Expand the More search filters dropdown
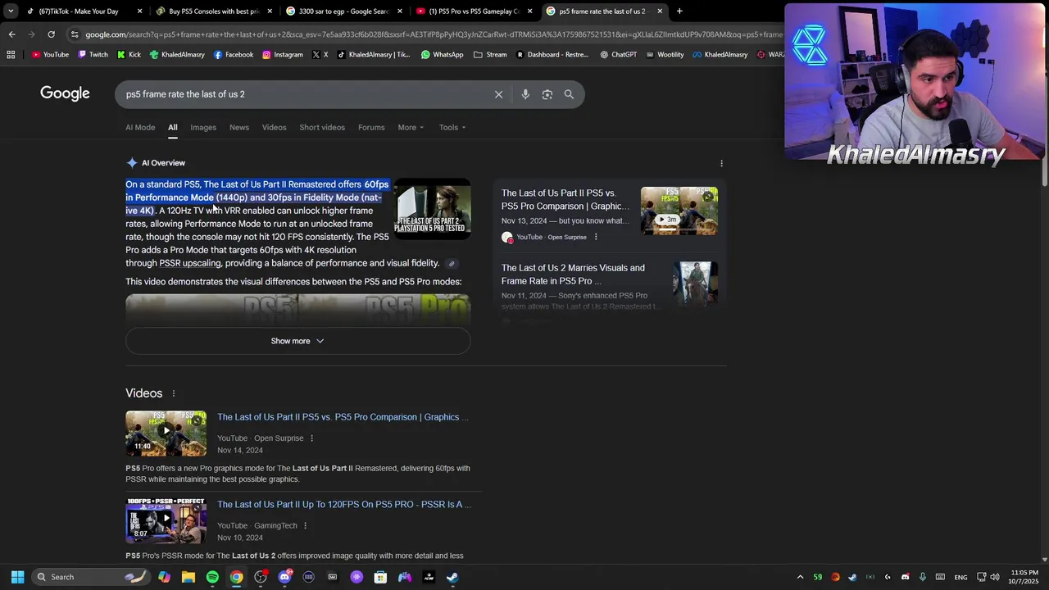The image size is (1049, 590). click(411, 128)
